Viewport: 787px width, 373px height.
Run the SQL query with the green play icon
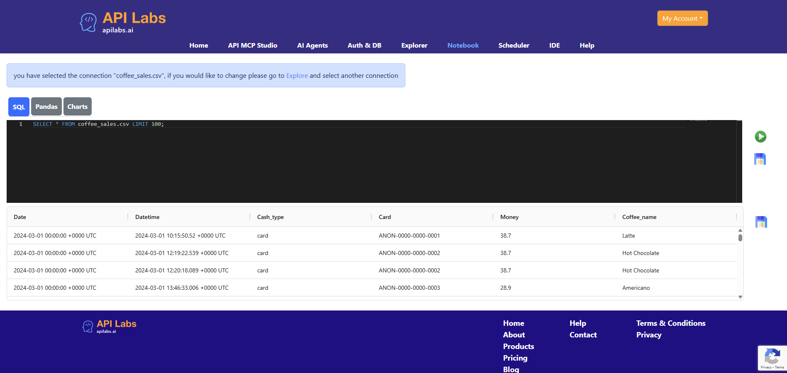tap(760, 137)
